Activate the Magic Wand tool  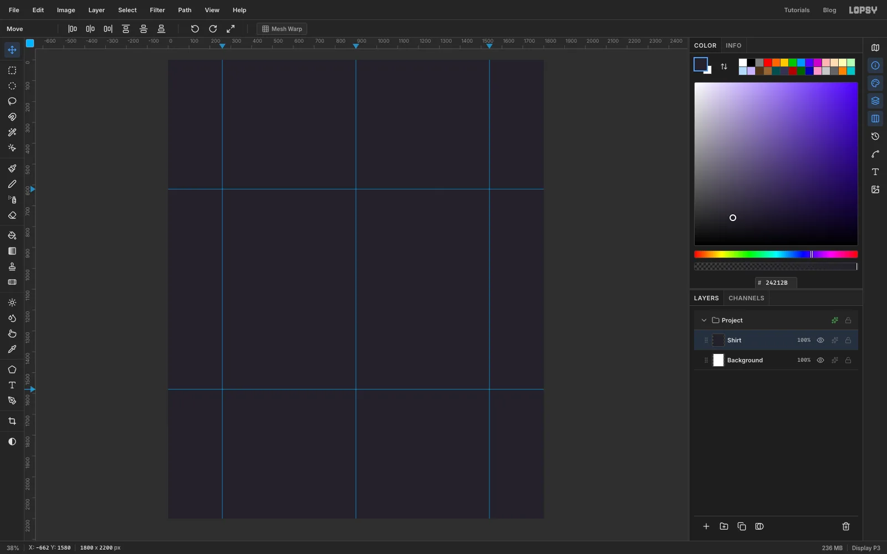(x=12, y=132)
